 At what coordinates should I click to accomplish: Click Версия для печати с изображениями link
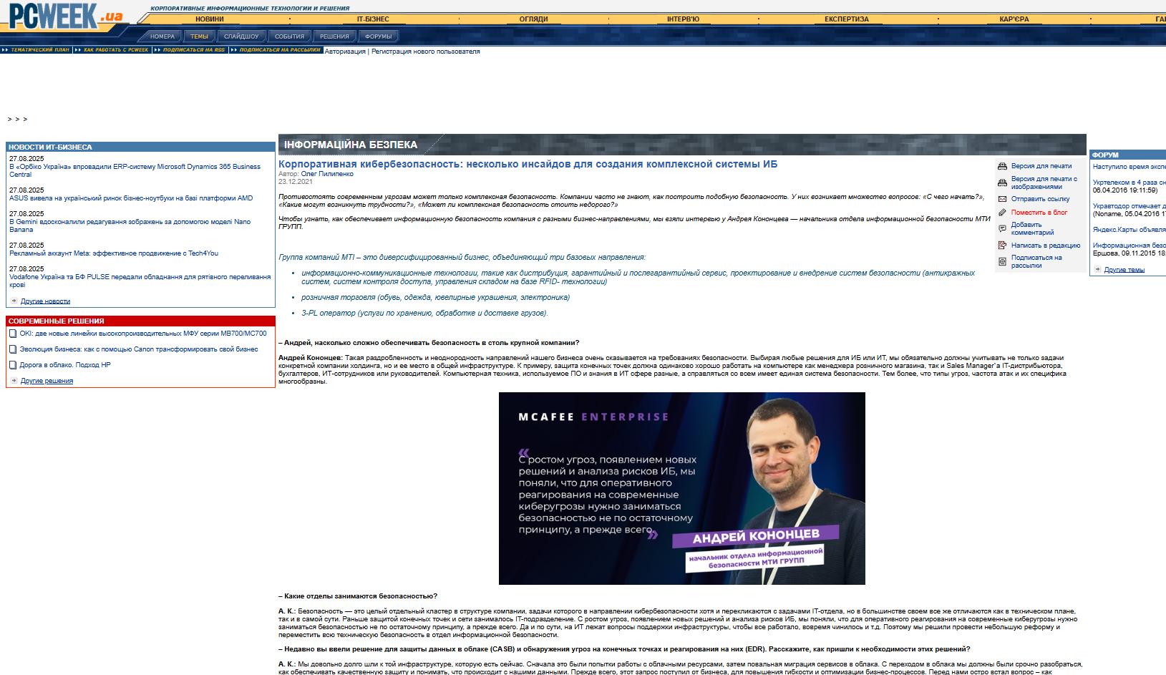tap(1044, 183)
